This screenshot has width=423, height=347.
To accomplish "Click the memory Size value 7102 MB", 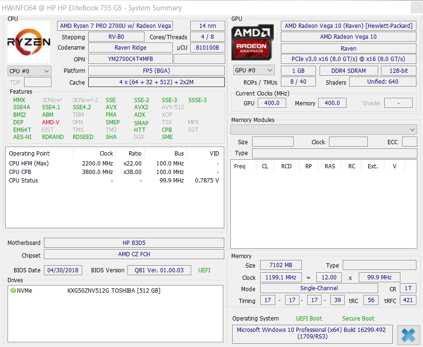I will pos(281,265).
